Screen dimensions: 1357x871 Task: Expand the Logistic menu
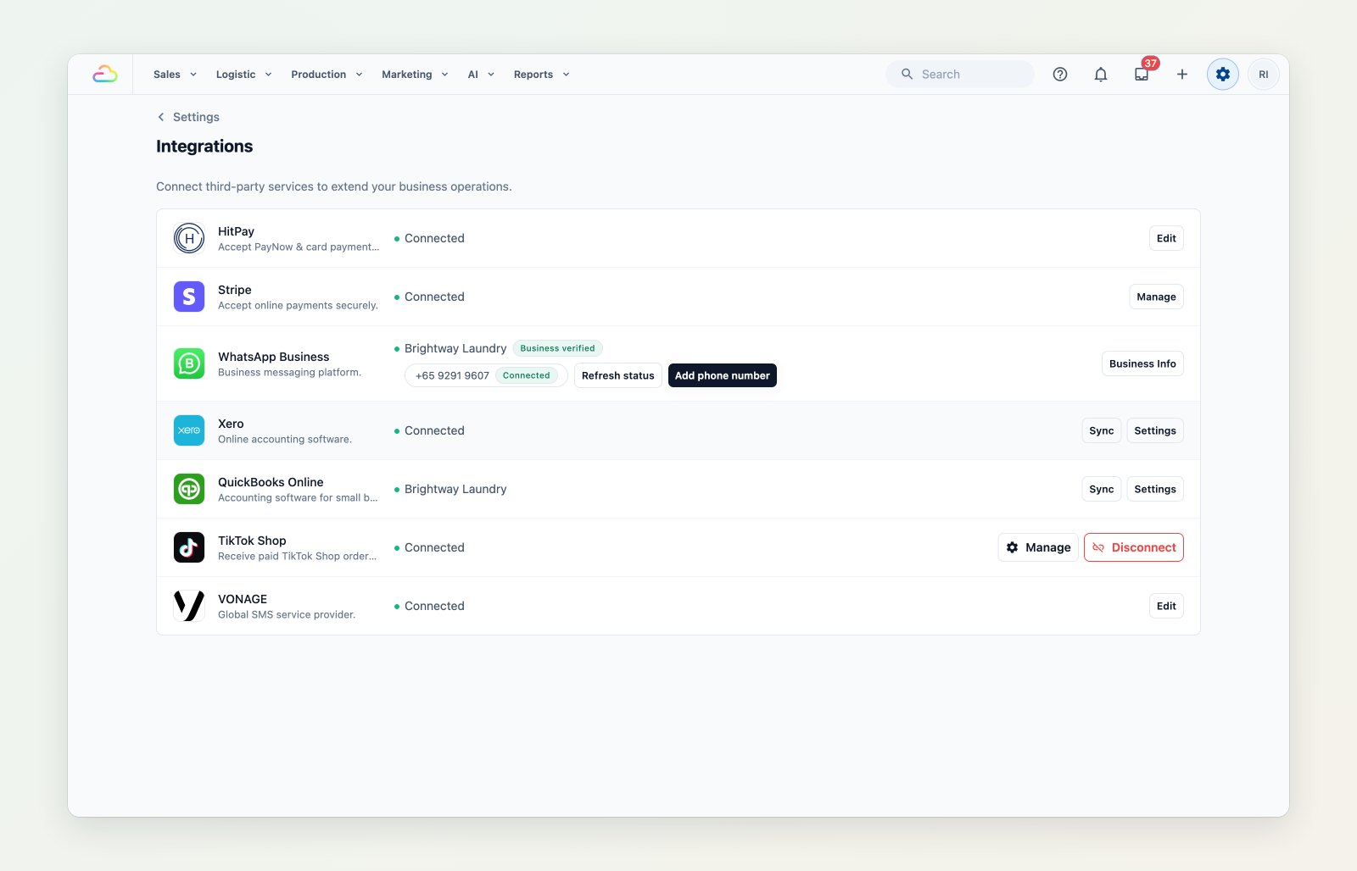244,75
